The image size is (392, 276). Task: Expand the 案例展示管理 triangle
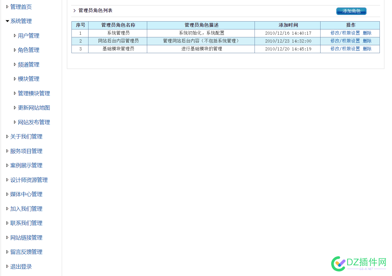[7, 165]
